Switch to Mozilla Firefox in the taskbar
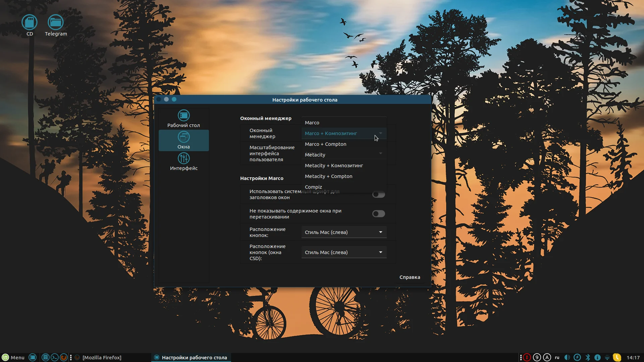 pos(102,357)
